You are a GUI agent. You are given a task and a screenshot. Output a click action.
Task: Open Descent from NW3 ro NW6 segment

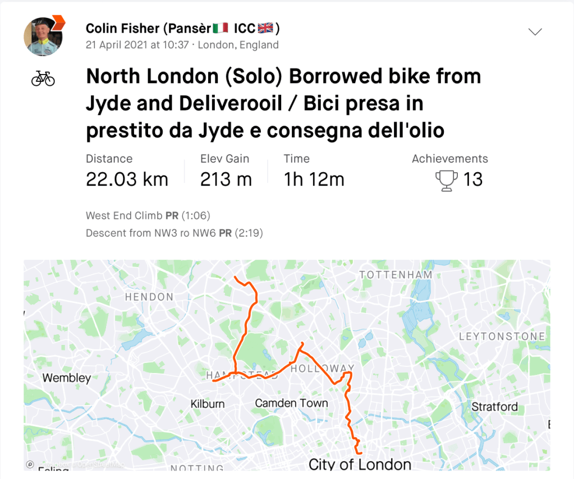[x=151, y=233]
